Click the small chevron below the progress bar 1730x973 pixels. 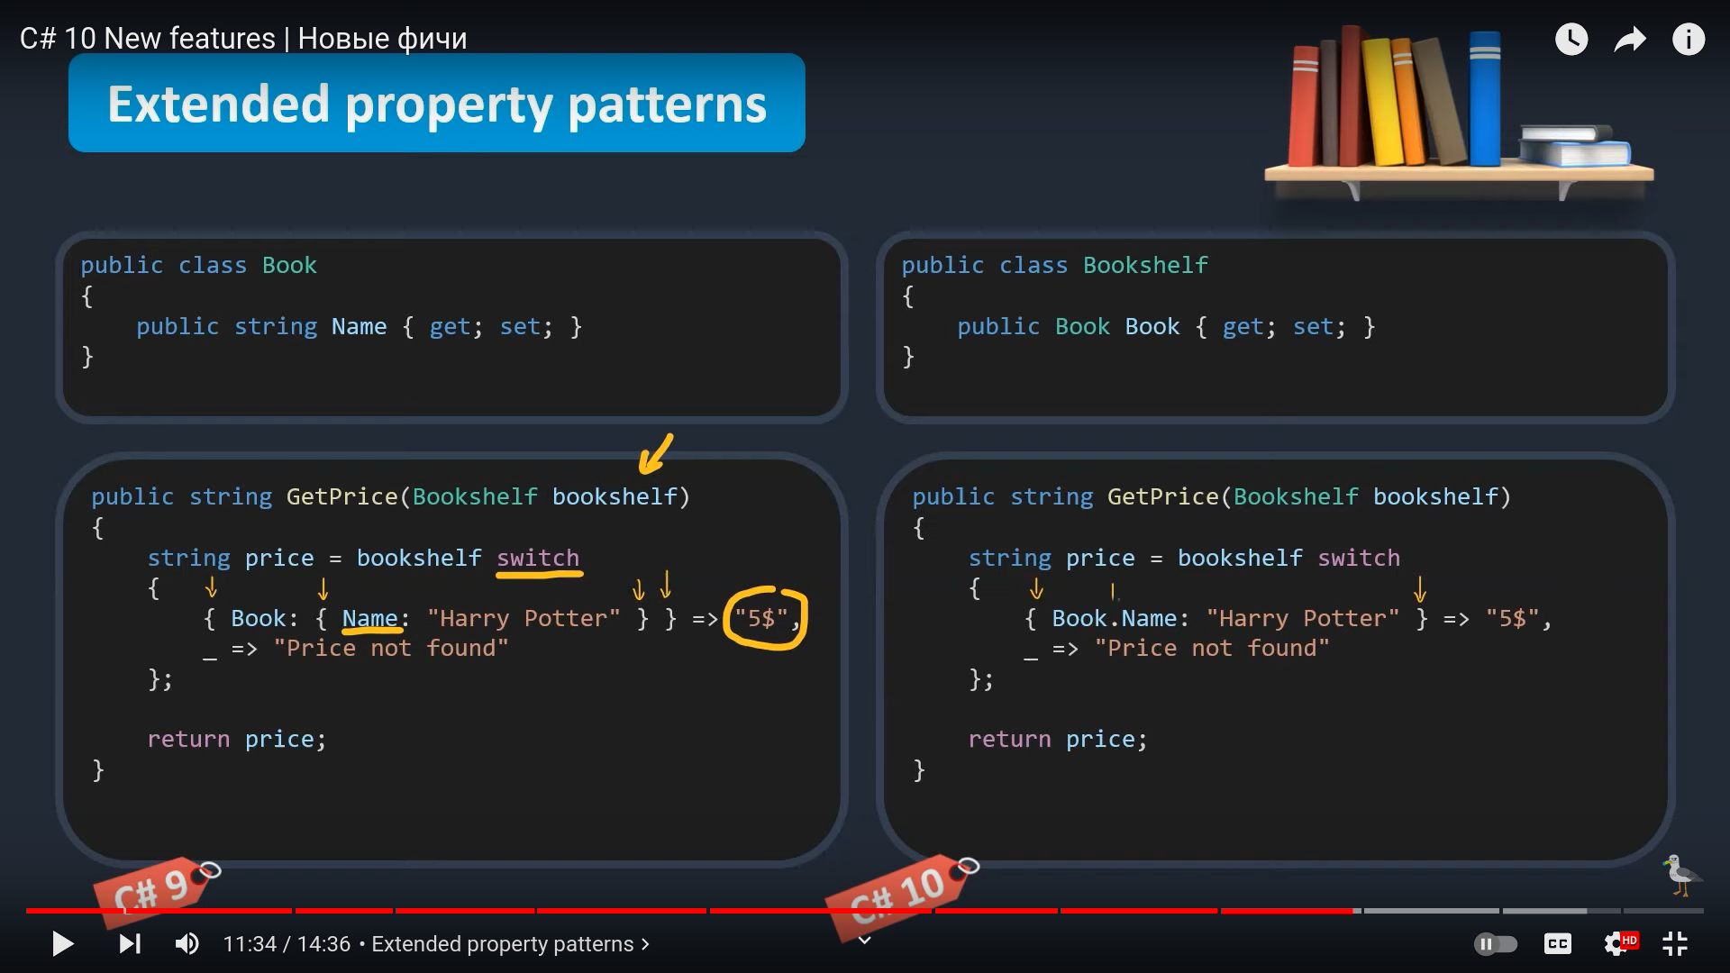point(864,941)
